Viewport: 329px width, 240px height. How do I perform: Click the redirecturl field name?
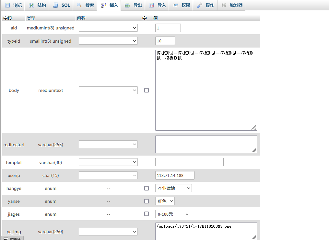[14, 145]
